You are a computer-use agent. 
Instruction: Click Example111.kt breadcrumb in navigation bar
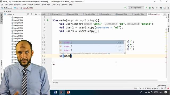tap(27, 8)
